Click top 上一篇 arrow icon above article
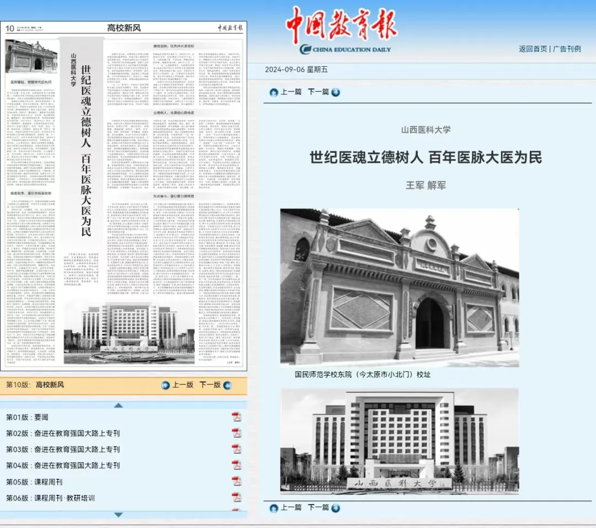 point(274,92)
